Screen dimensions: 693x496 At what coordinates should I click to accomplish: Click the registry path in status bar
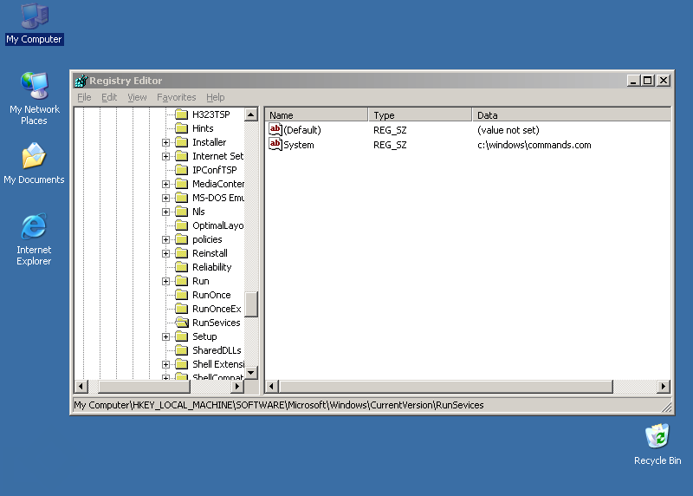(x=279, y=405)
